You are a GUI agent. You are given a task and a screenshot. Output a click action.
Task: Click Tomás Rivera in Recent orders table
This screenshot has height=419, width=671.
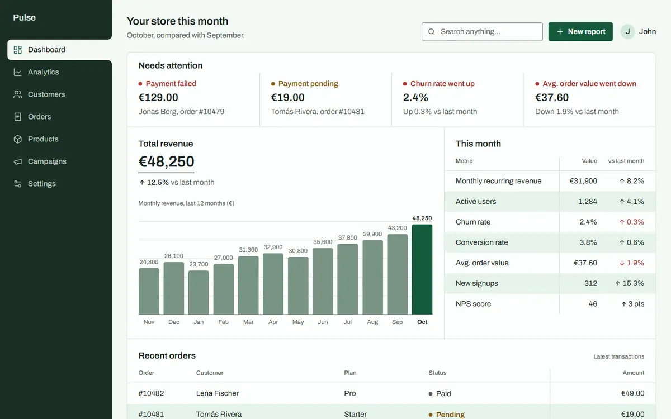pos(219,414)
